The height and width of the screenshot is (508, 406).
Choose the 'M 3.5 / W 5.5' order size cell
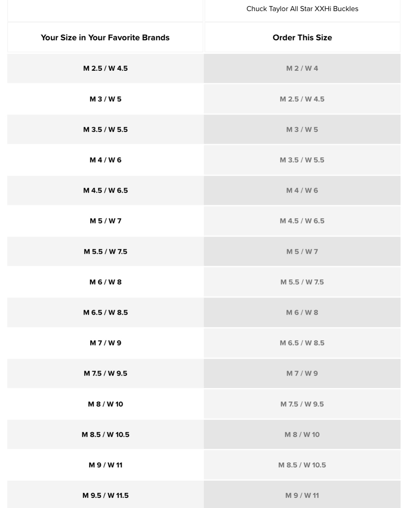click(302, 160)
